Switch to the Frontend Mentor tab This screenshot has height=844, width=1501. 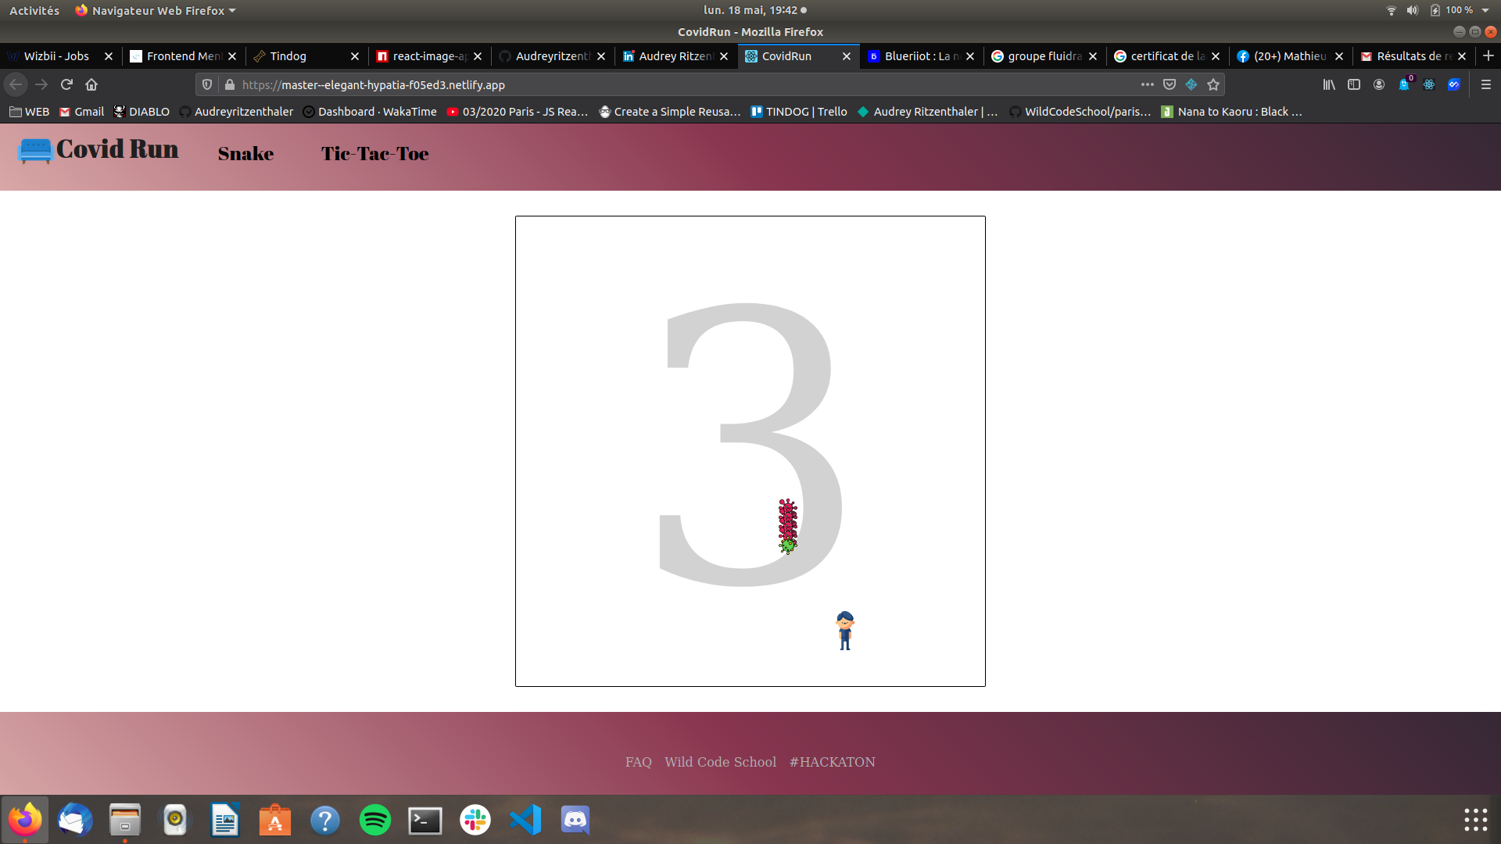pyautogui.click(x=184, y=56)
